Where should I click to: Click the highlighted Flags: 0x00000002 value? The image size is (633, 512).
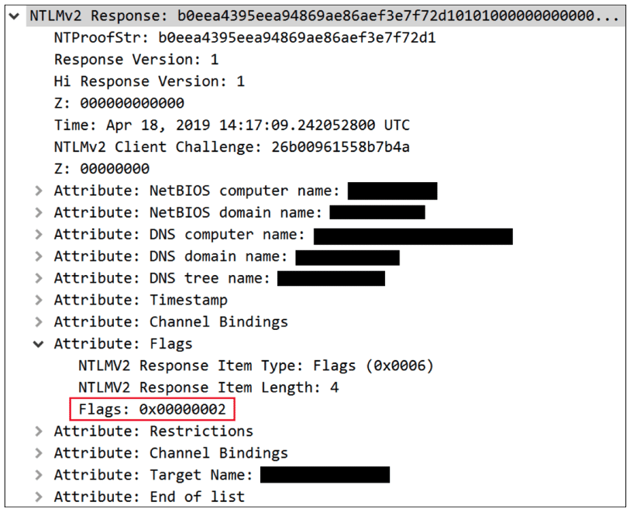point(153,409)
